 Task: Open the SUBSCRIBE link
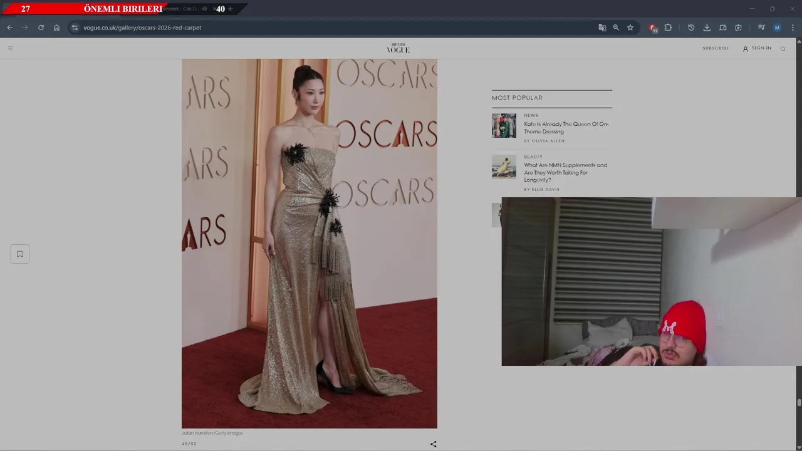pyautogui.click(x=715, y=48)
